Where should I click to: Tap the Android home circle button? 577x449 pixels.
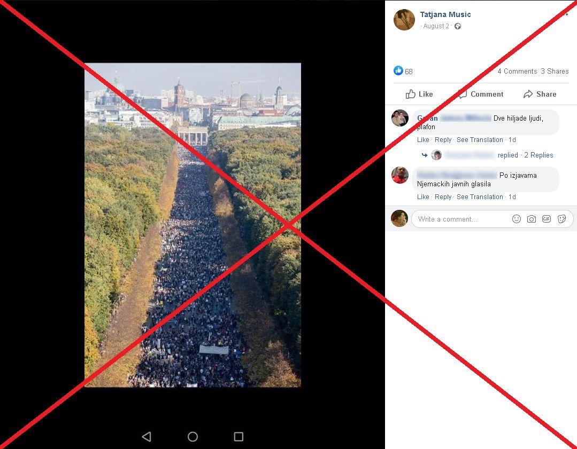click(193, 437)
